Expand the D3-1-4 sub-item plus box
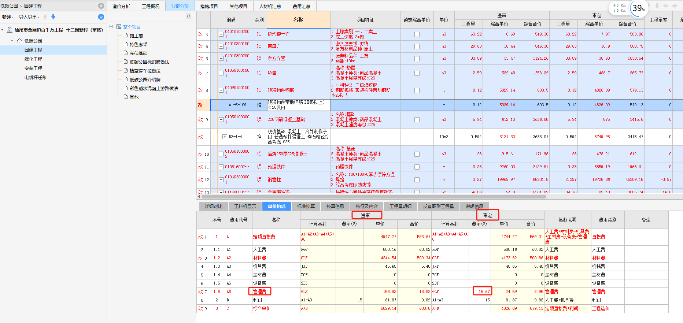 coord(225,137)
